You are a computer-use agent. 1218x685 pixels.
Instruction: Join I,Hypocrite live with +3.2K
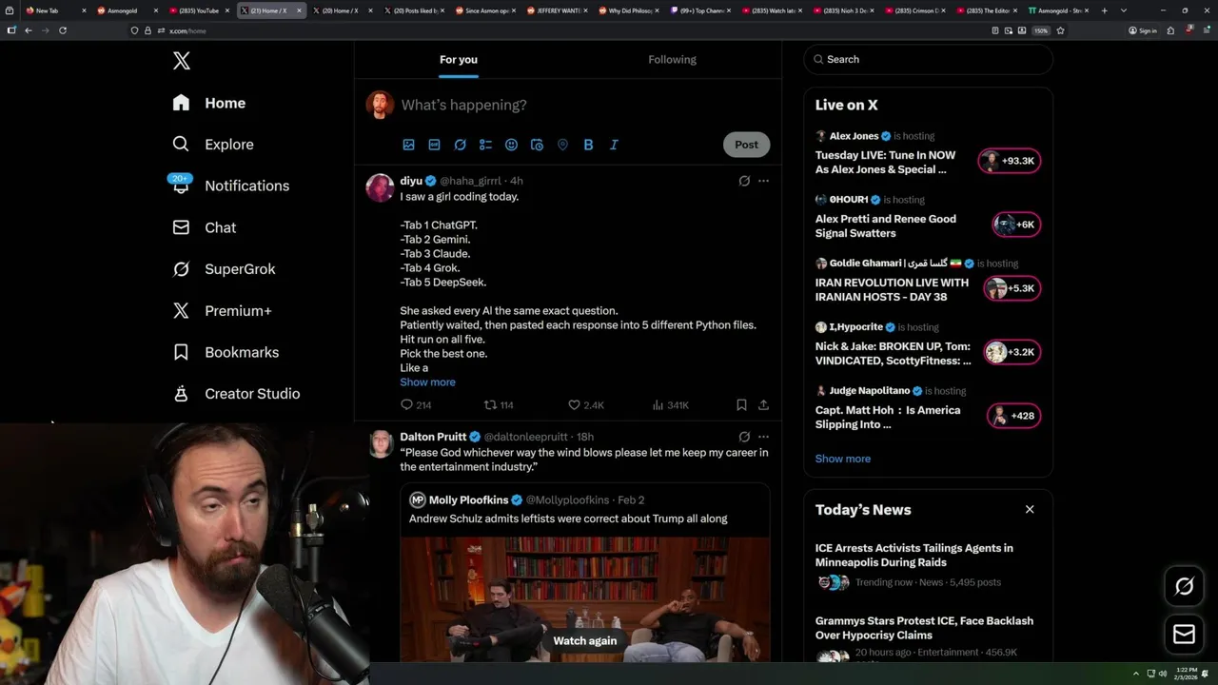1012,352
